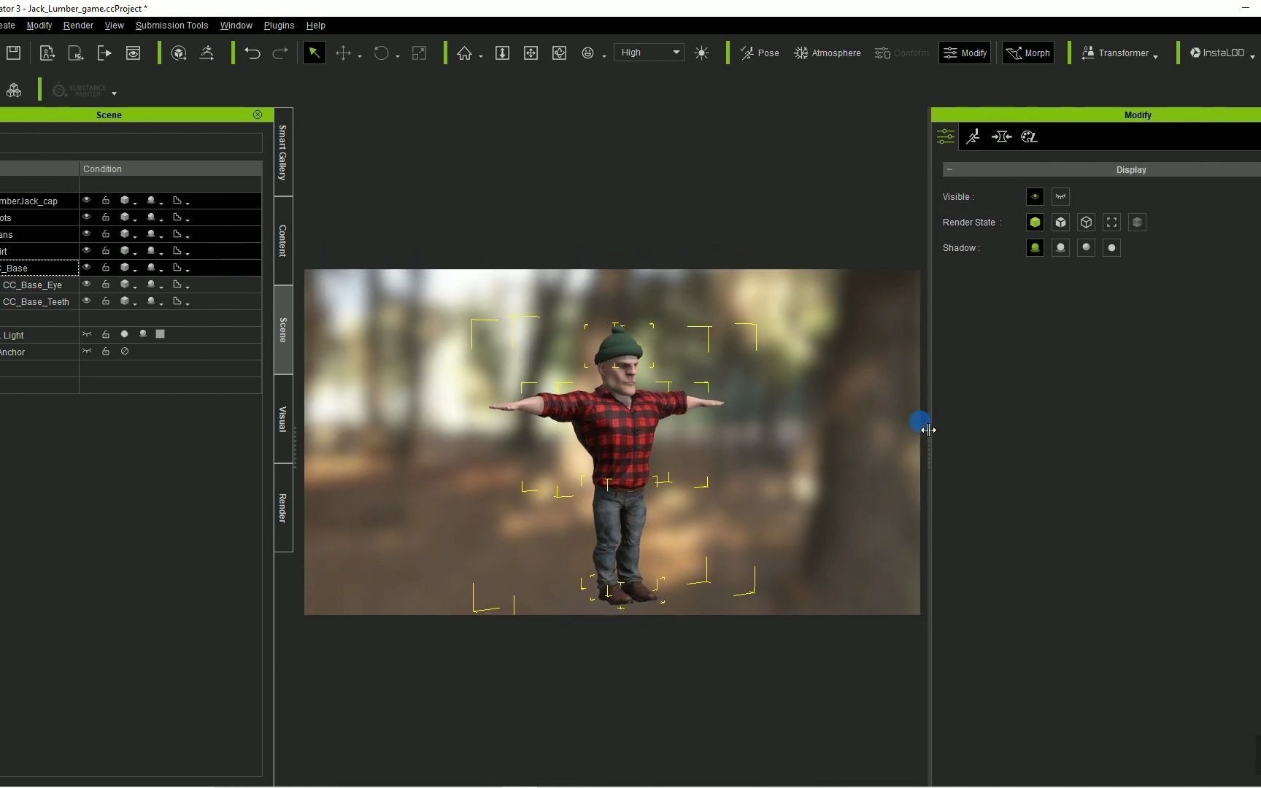The height and width of the screenshot is (788, 1261).
Task: Click the Scene panel search field
Action: [x=131, y=143]
